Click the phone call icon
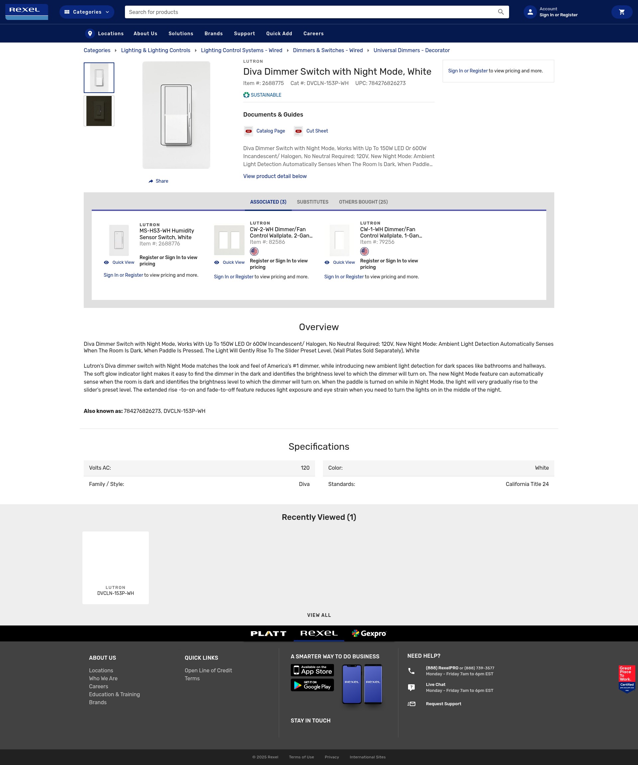 (x=411, y=671)
